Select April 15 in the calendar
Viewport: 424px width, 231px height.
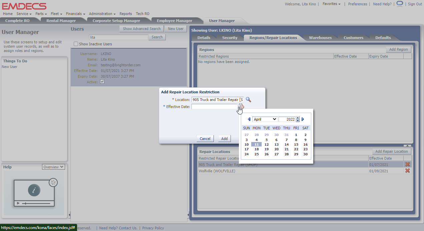296,145
